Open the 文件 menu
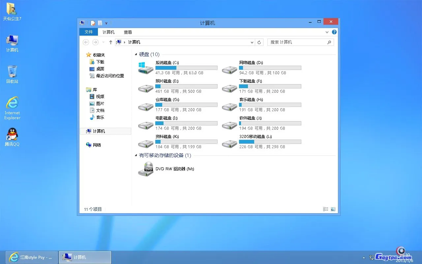This screenshot has height=264, width=422. pyautogui.click(x=88, y=32)
